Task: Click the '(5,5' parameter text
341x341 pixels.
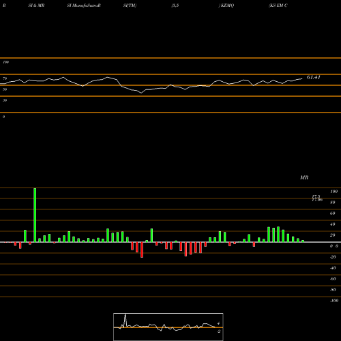Action: (x=175, y=5)
